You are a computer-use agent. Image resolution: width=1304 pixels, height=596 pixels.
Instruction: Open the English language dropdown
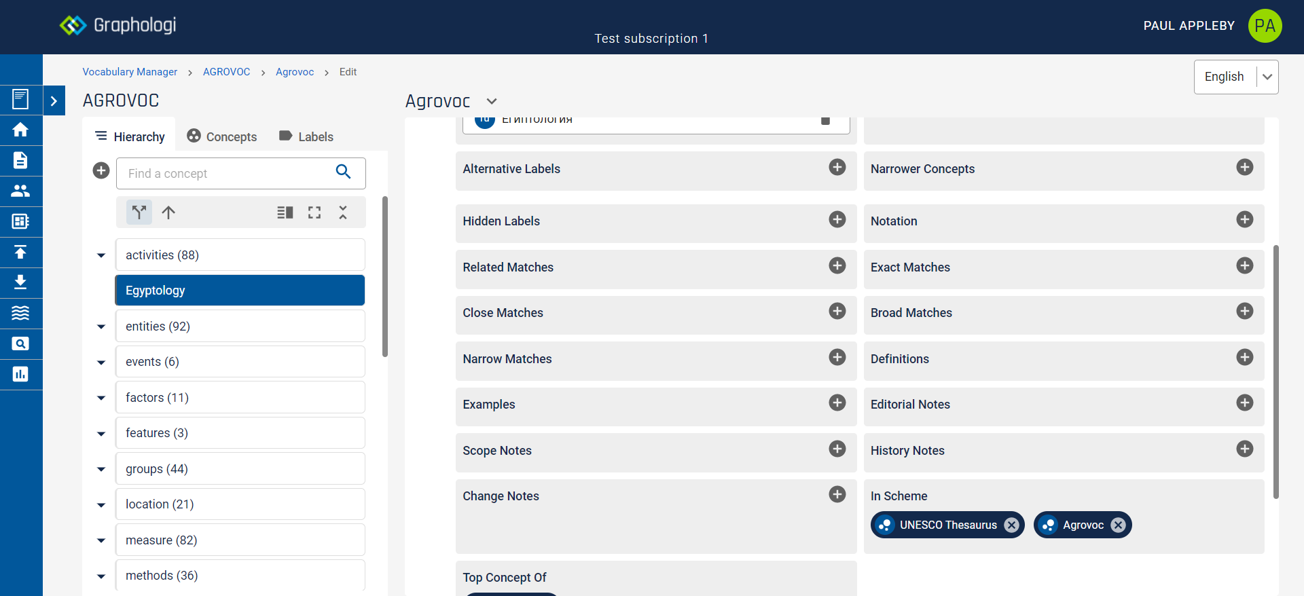[x=1236, y=77]
